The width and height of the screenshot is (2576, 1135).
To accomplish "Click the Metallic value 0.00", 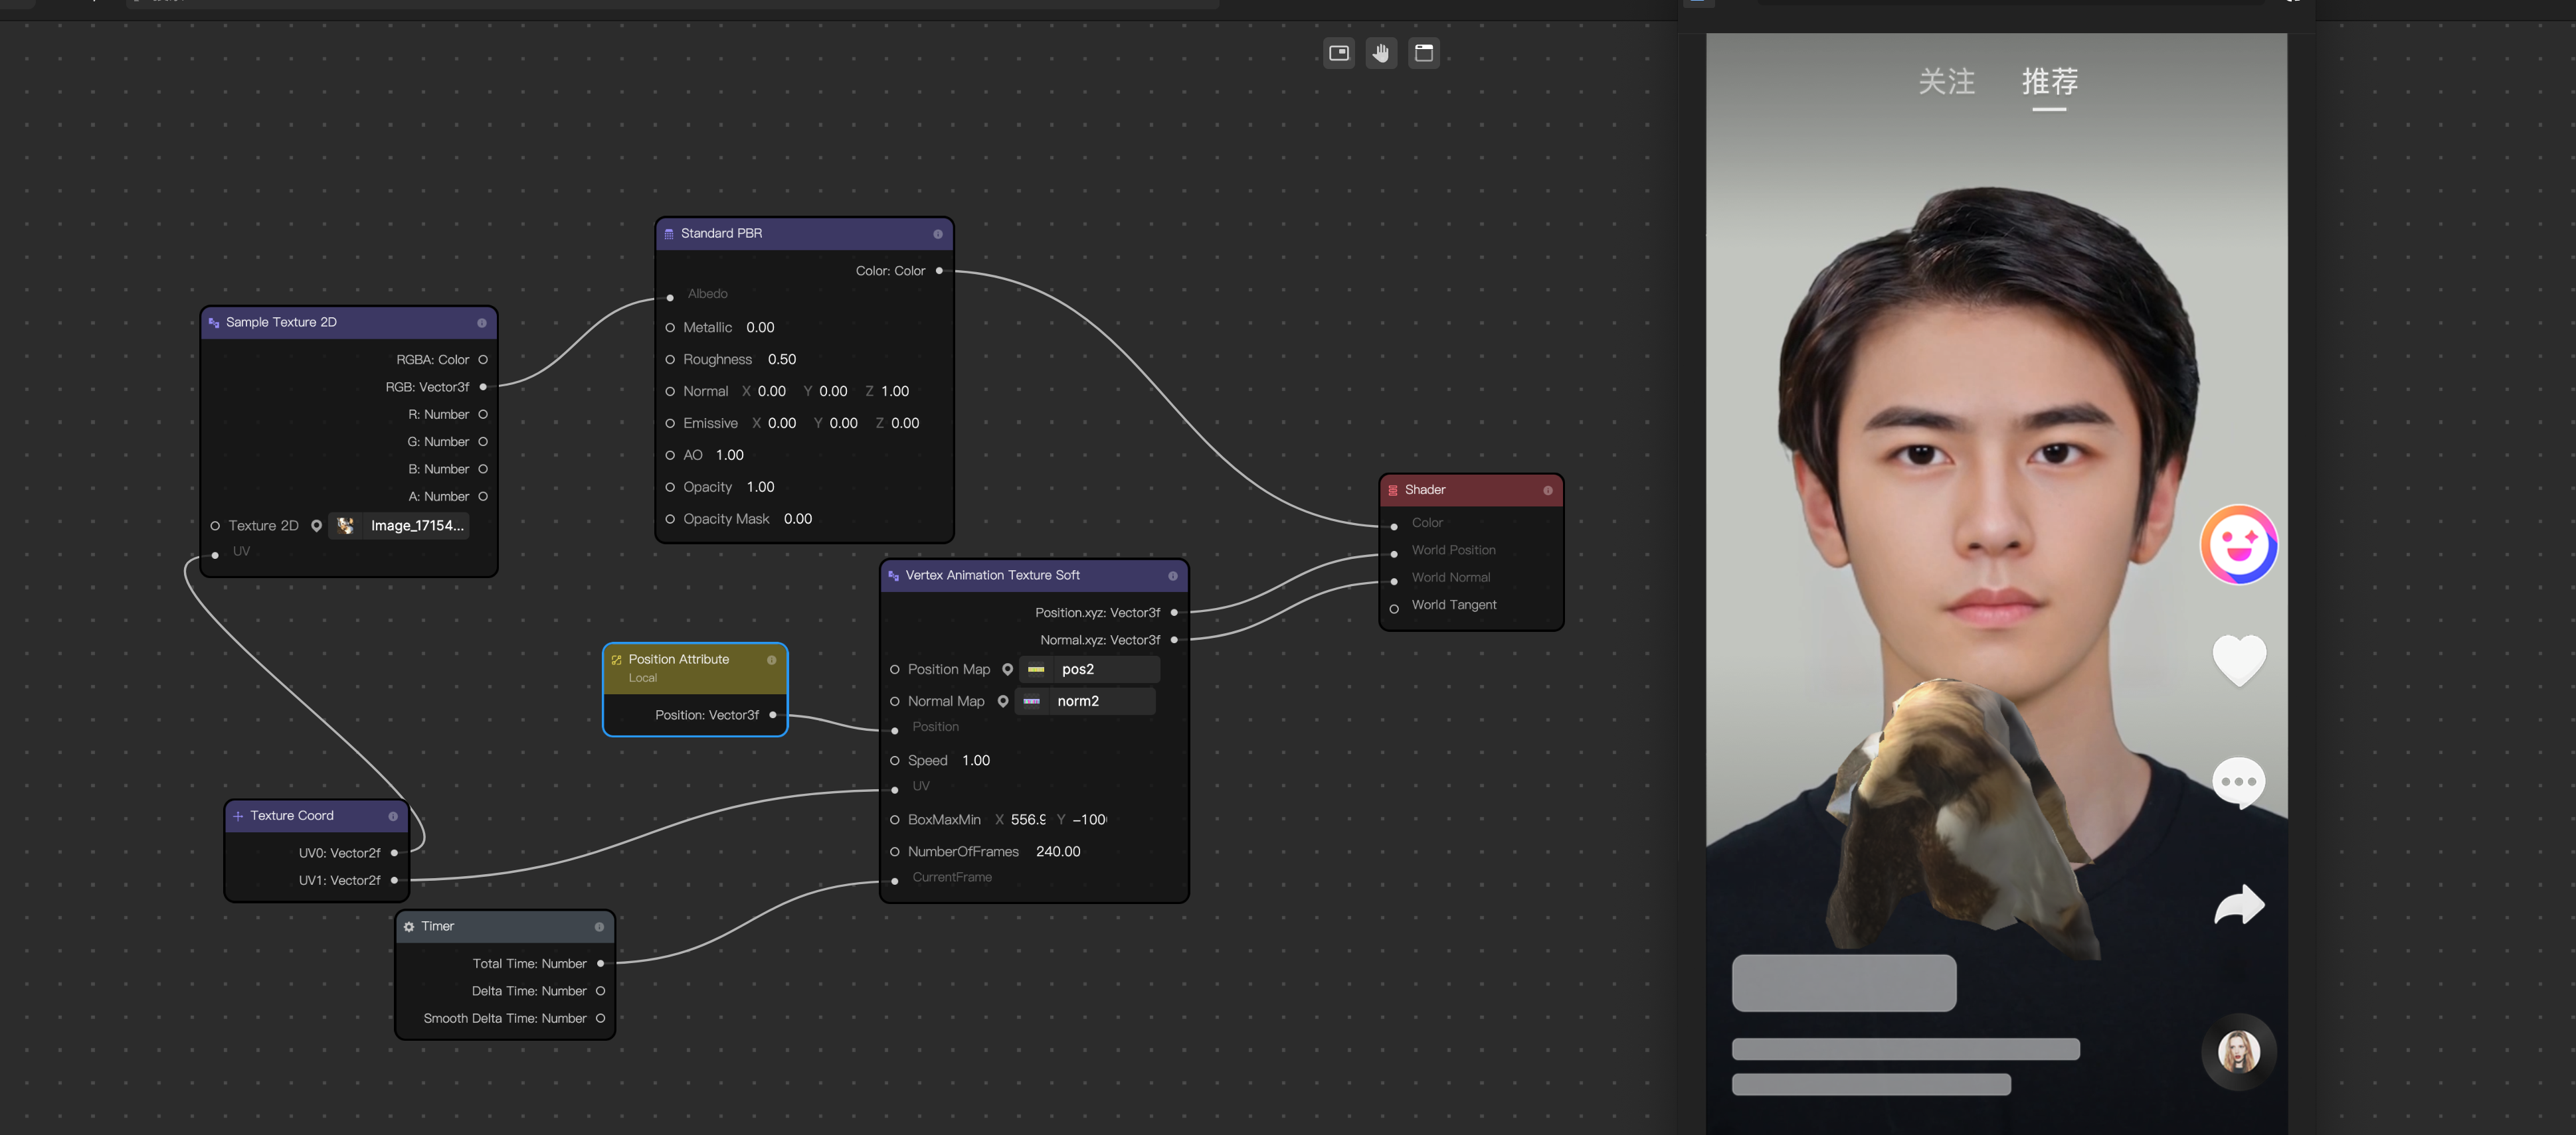I will [x=760, y=328].
